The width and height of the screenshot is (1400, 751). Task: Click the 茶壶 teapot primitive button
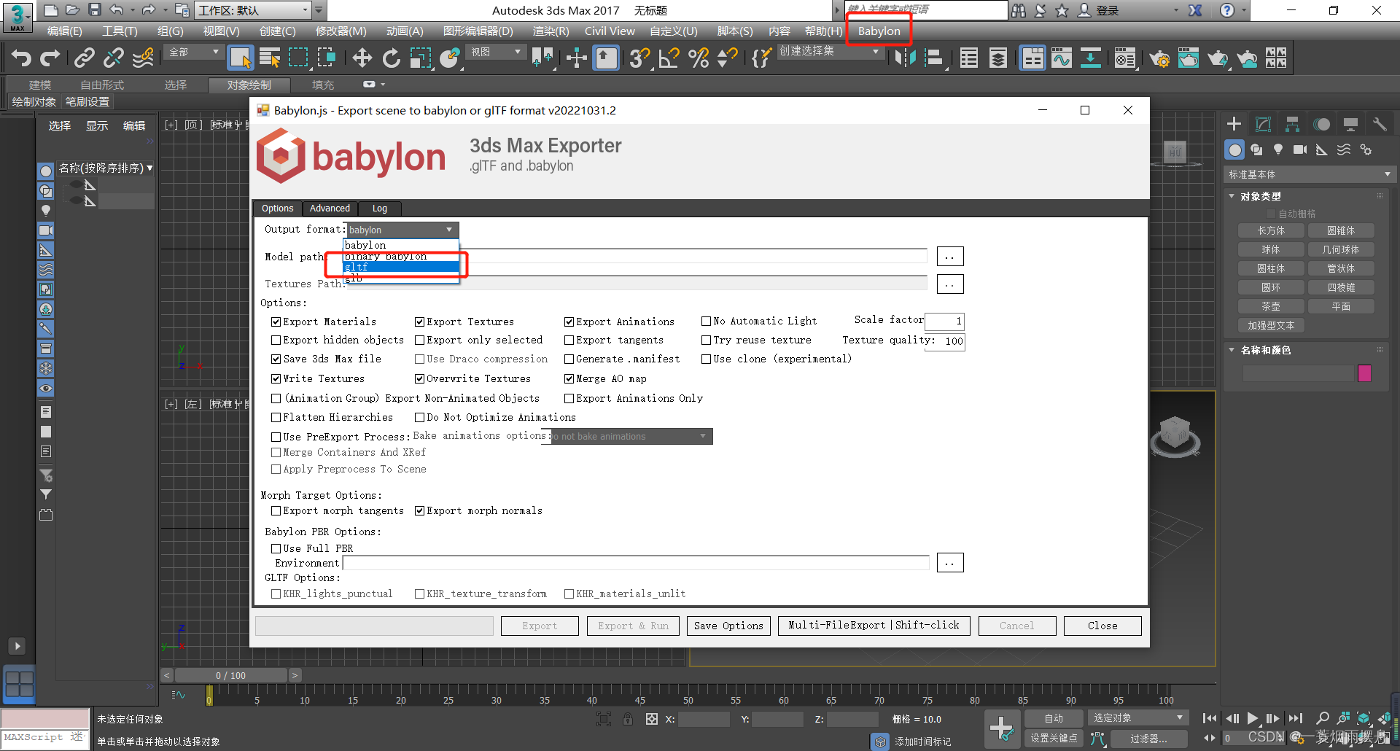pos(1271,307)
